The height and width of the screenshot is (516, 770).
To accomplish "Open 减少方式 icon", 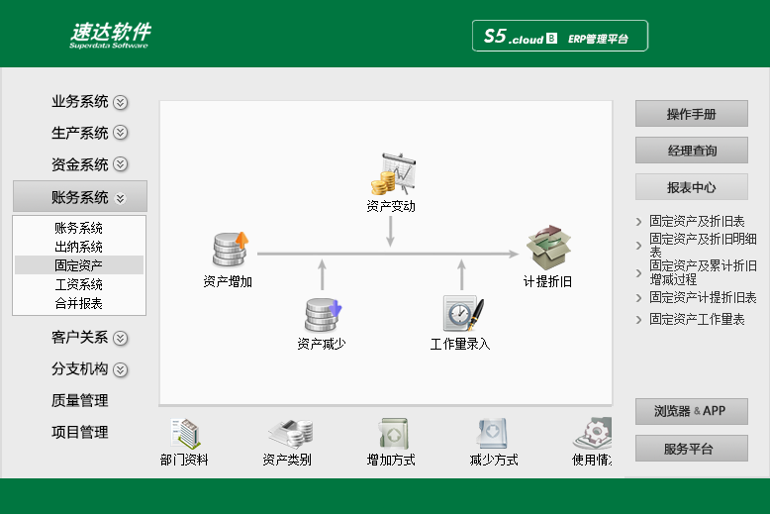I will (x=493, y=434).
